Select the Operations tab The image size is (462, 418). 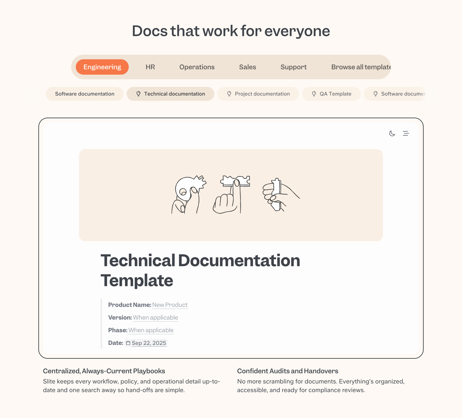pyautogui.click(x=197, y=67)
